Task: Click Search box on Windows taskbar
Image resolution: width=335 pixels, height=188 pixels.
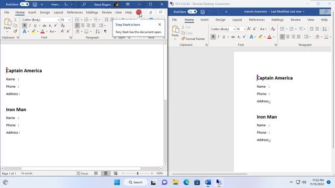Action: click(x=136, y=182)
